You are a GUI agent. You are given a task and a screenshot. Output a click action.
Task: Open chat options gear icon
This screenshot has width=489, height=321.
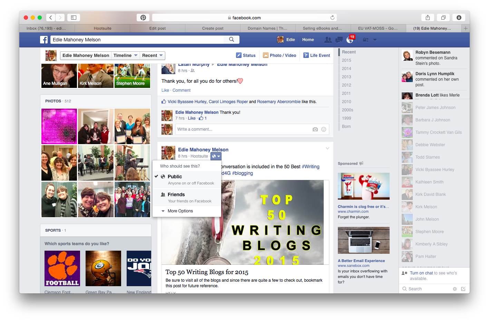click(x=454, y=289)
